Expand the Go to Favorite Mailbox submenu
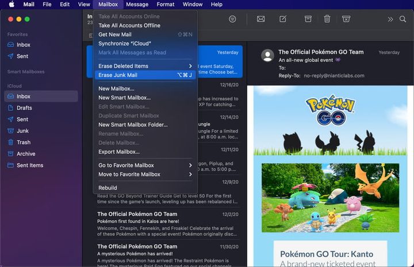 [190, 165]
